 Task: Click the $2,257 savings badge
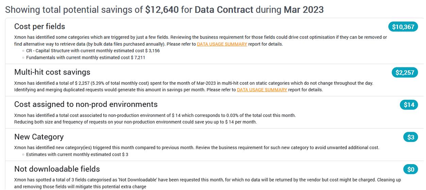(405, 73)
